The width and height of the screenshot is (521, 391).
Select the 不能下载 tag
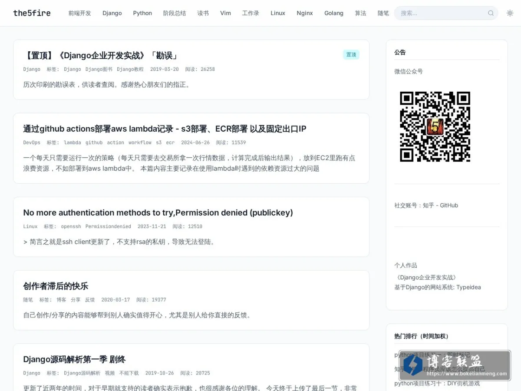(129, 373)
